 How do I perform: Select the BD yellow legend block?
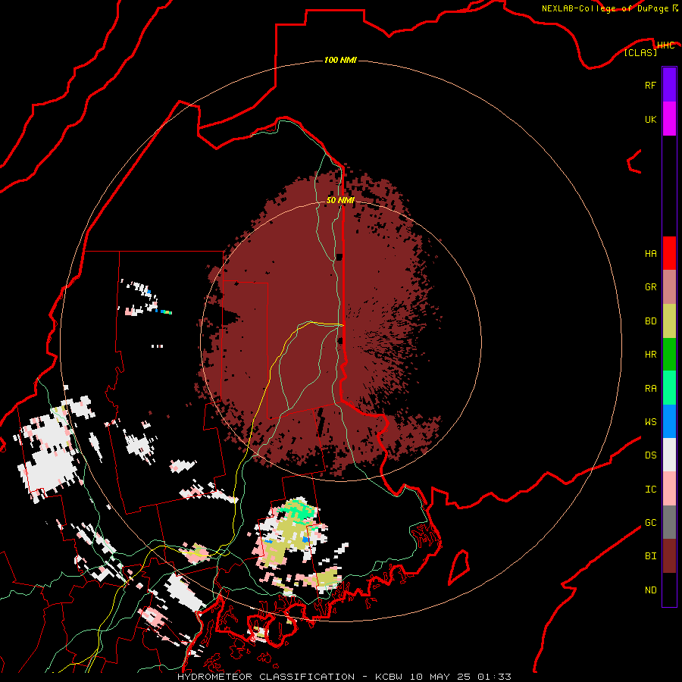(669, 321)
